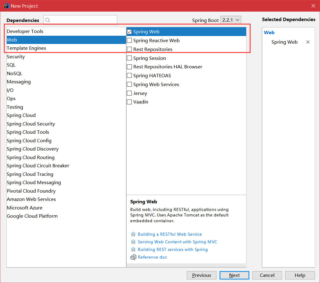Image resolution: width=320 pixels, height=283 pixels.
Task: Click the Next button
Action: click(x=234, y=275)
